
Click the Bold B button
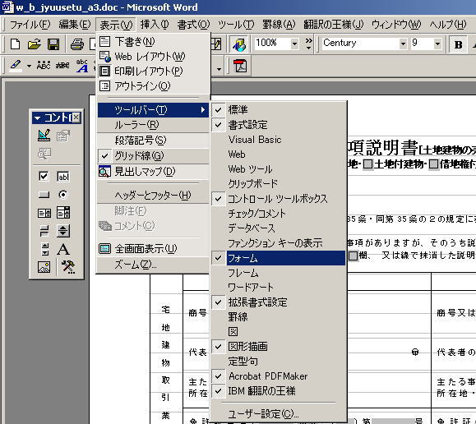pos(458,44)
